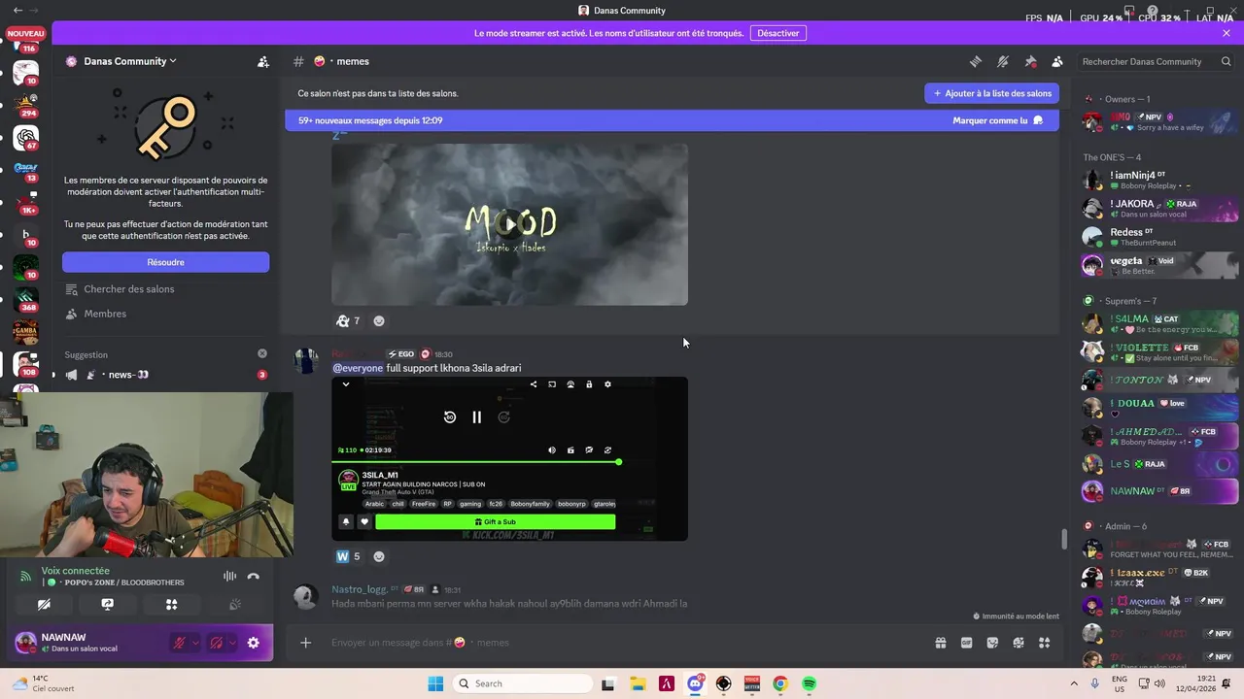Click the 59+ nouveaux messages banner
Viewport: 1244px width, 699px height.
tap(672, 120)
